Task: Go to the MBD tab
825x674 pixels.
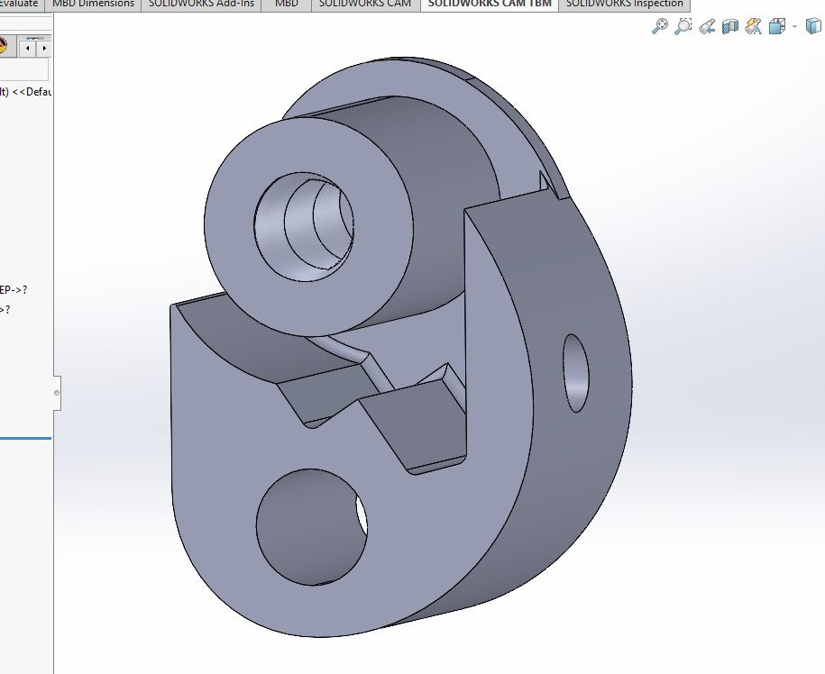Action: coord(286,5)
